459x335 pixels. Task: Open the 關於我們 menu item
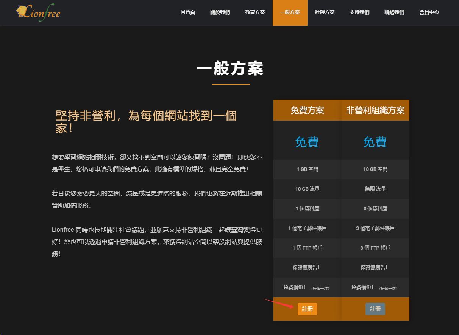point(220,12)
